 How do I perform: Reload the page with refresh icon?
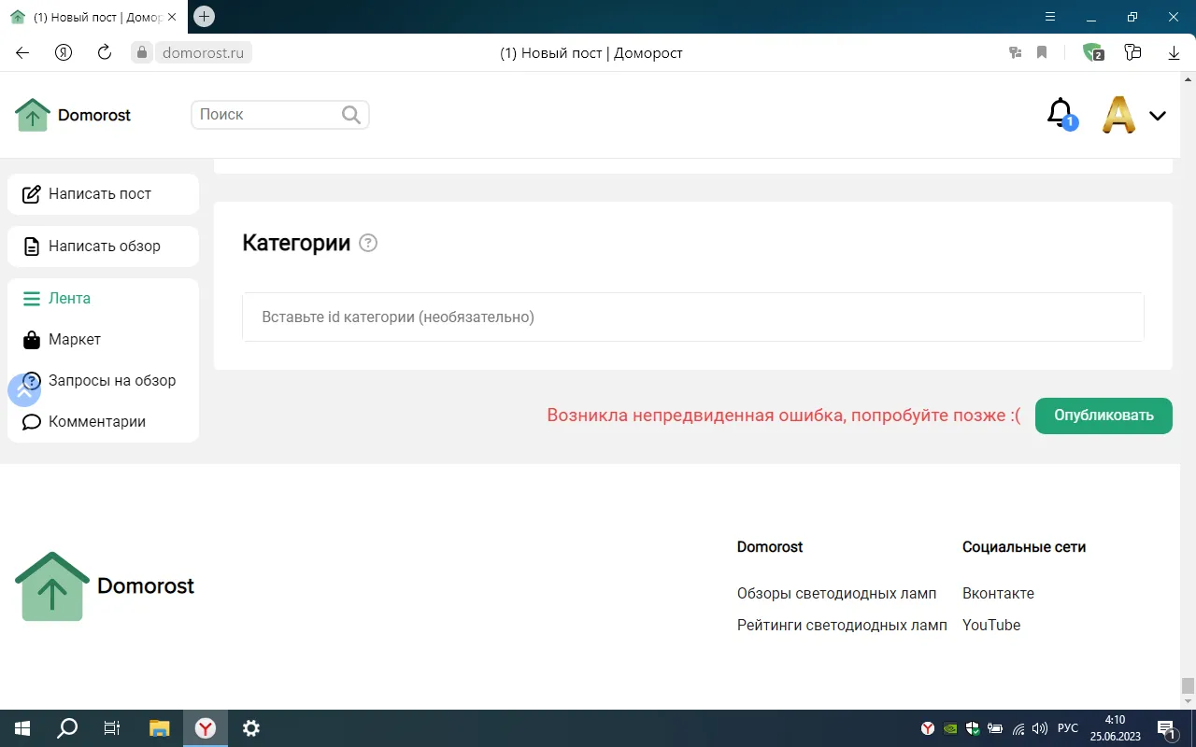coord(105,53)
